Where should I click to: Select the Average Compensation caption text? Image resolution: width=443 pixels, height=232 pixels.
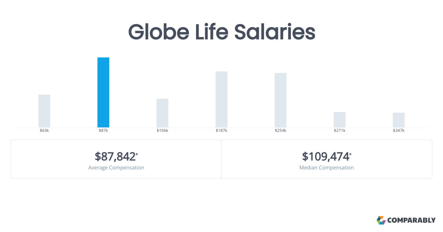coord(116,168)
